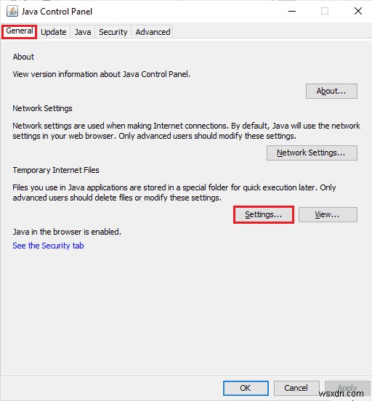The height and width of the screenshot is (401, 372).
Task: Click the Temporary Internet Files heading
Action: pyautogui.click(x=56, y=170)
